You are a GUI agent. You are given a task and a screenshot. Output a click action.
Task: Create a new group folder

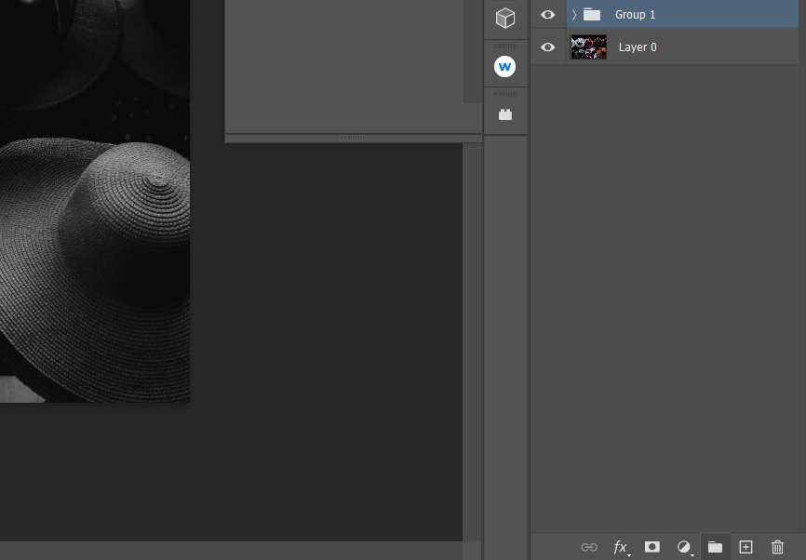(715, 547)
